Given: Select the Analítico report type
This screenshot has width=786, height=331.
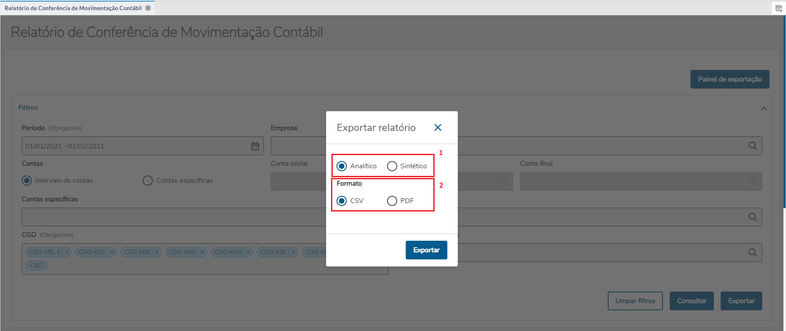Looking at the screenshot, I should point(342,166).
